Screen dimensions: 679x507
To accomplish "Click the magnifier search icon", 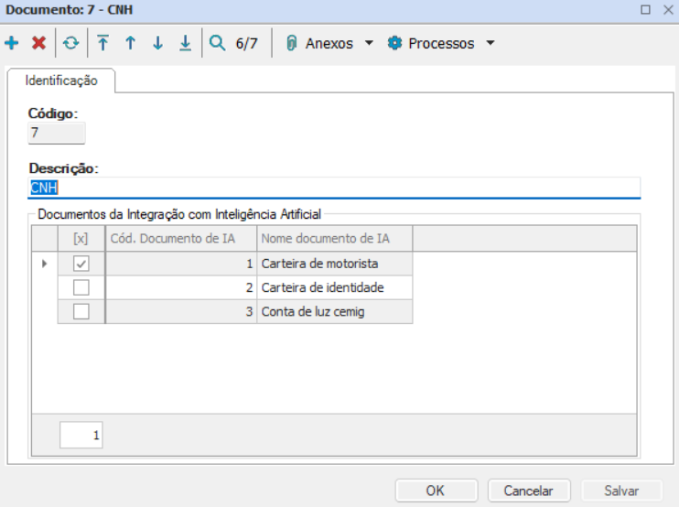I will coord(217,43).
